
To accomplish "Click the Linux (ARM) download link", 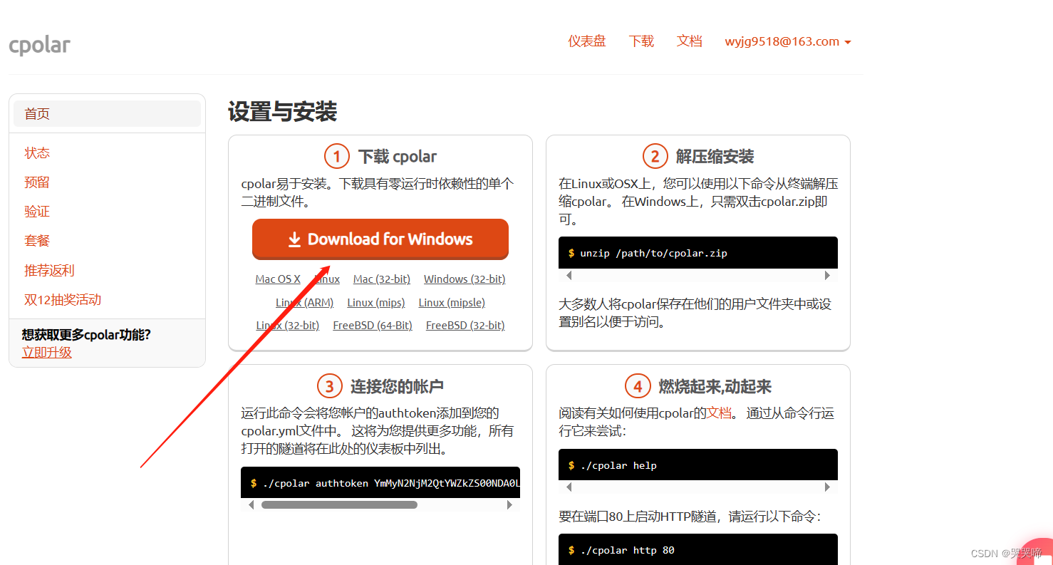I will (x=305, y=303).
